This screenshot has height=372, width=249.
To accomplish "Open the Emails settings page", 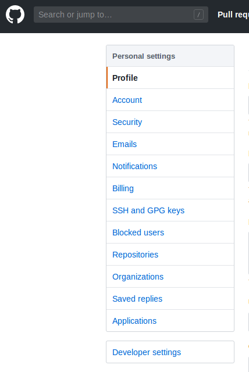I will click(x=170, y=144).
